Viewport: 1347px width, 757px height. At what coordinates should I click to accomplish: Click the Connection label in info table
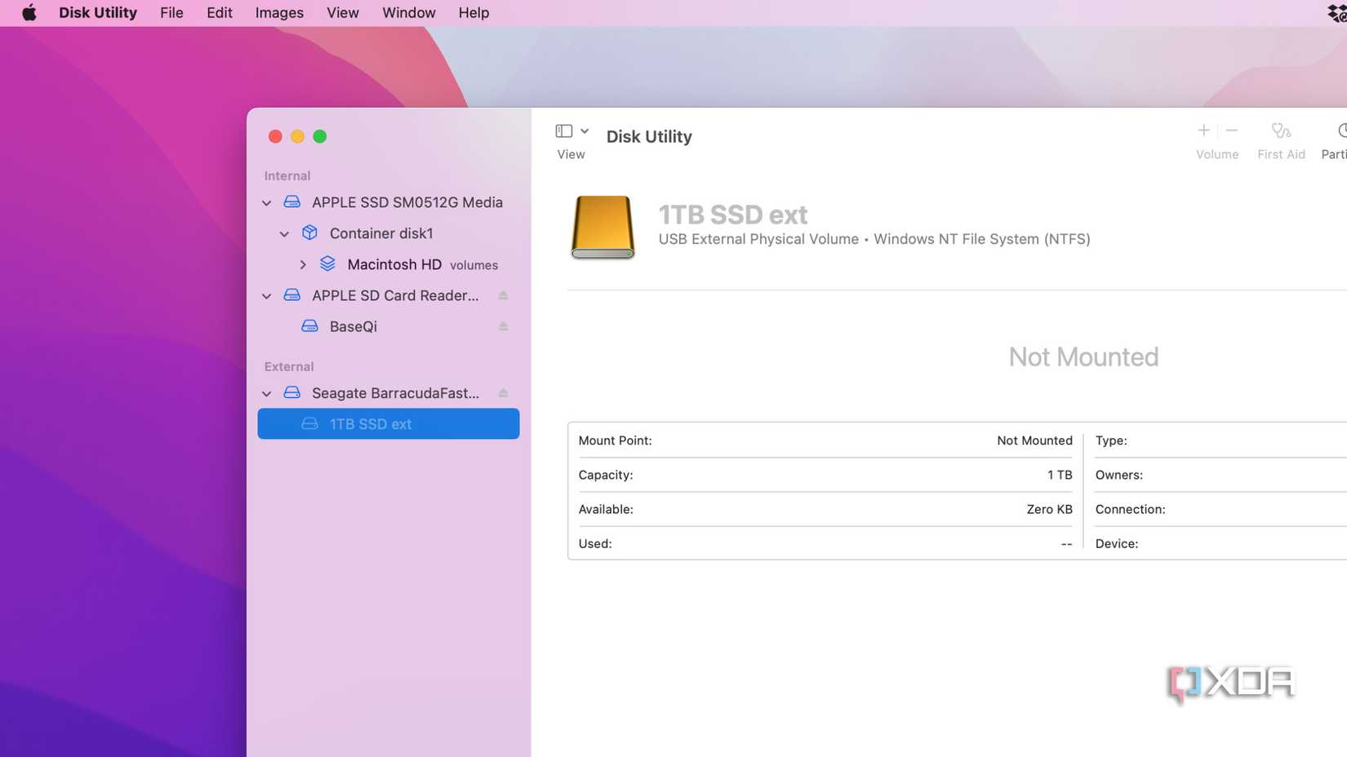1130,509
